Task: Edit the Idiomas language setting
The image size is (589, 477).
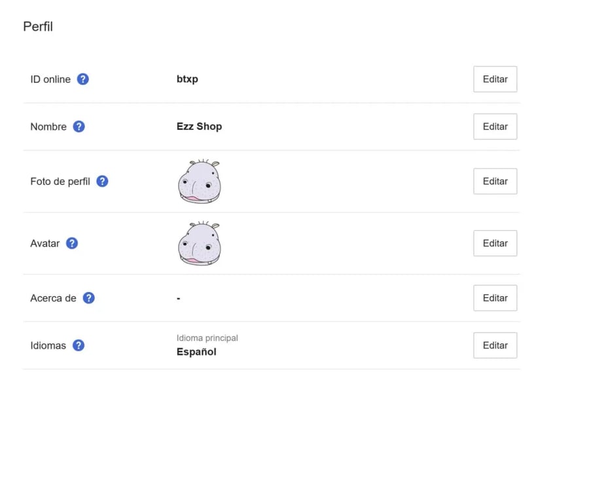Action: 495,345
